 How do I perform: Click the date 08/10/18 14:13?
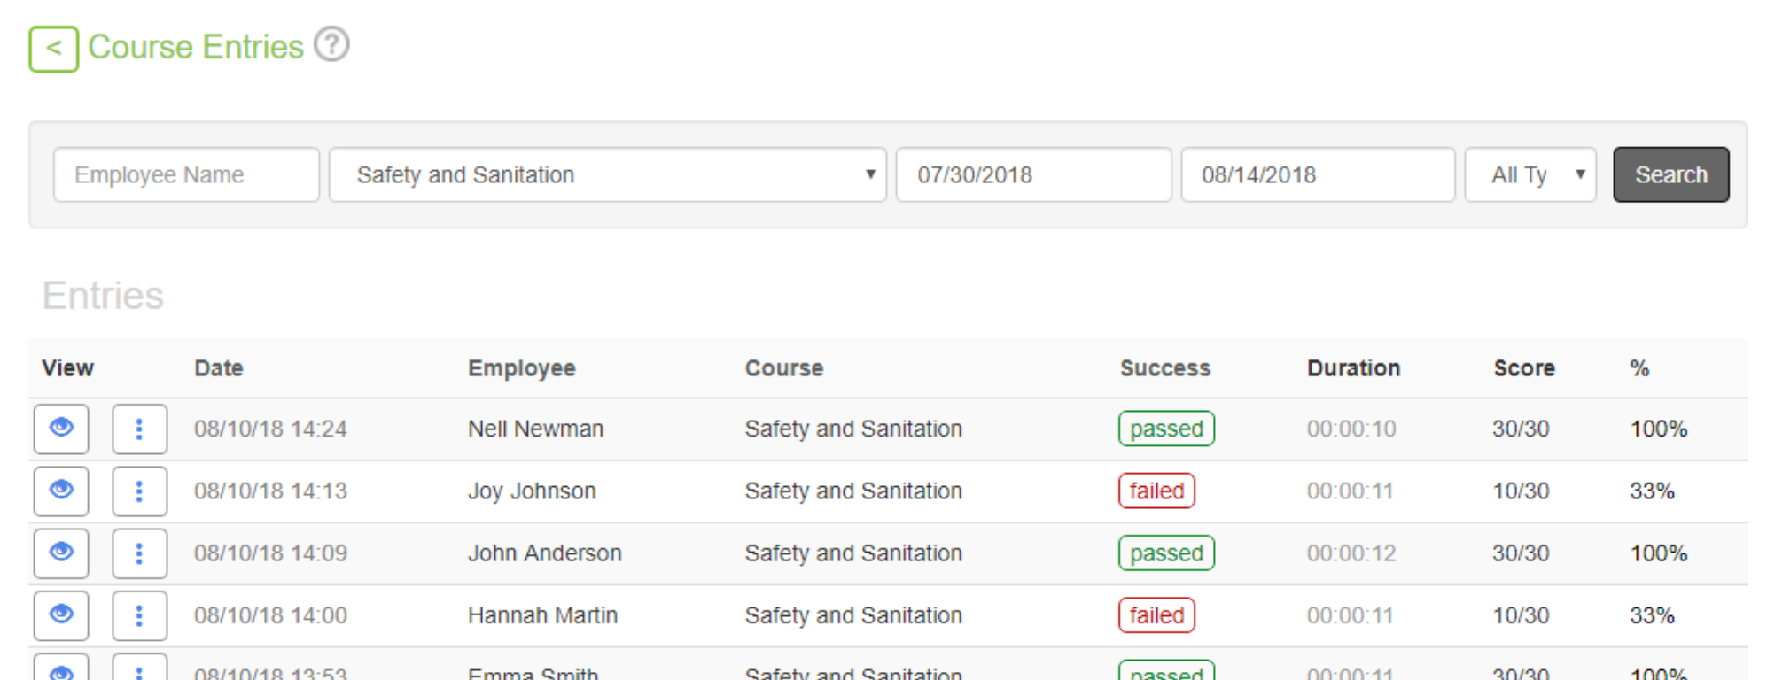(x=270, y=491)
